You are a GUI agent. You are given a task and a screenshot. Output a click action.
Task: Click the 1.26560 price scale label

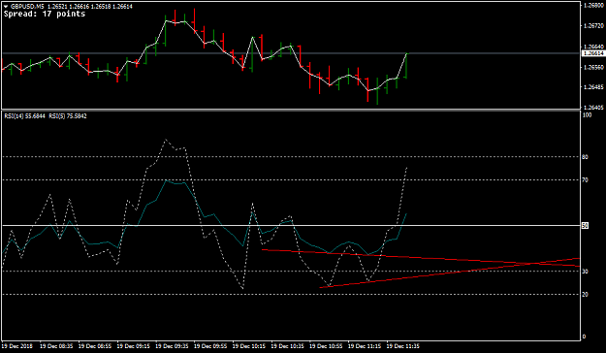pyautogui.click(x=593, y=67)
